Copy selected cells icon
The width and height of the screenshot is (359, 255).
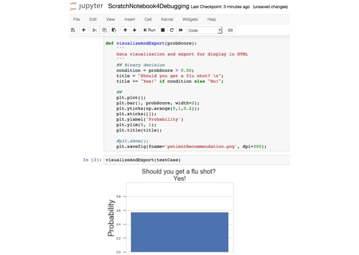pos(104,30)
